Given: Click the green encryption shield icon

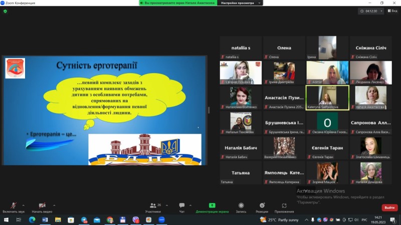Looking at the screenshot, I should 5,11.
